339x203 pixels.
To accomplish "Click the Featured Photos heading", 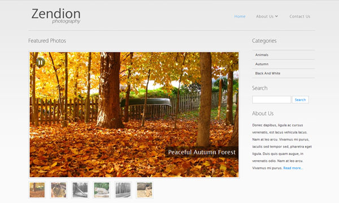I will [47, 41].
